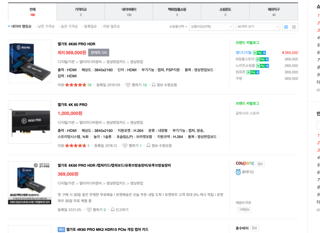Select 네이버 랭킹순 sort option
The image size is (320, 233).
20,26
